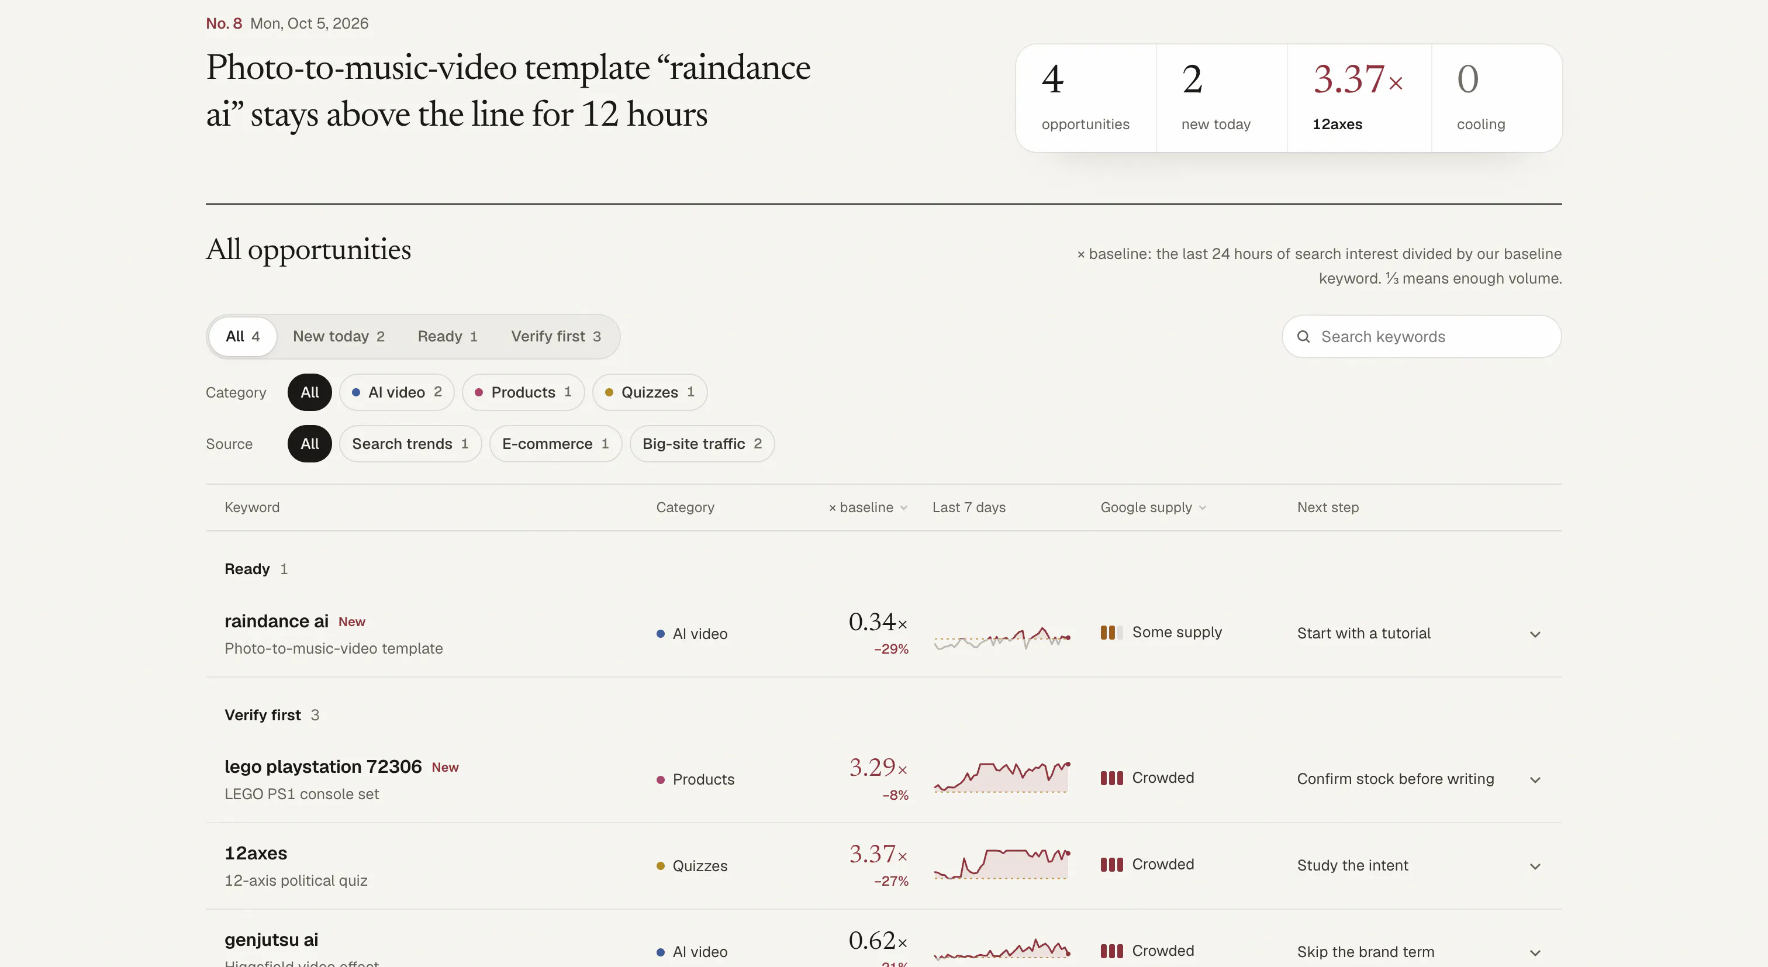The width and height of the screenshot is (1768, 967).
Task: Sort by Google supply column
Action: (x=1153, y=507)
